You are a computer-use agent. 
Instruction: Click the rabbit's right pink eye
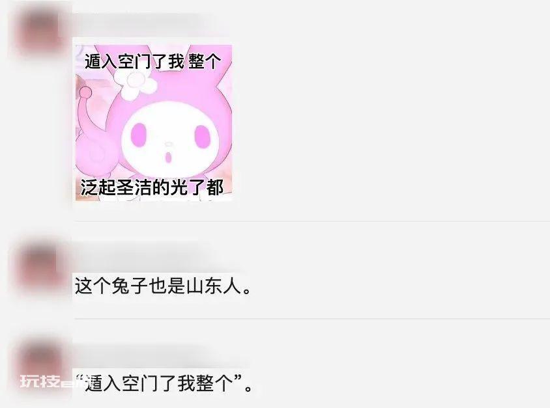point(202,135)
